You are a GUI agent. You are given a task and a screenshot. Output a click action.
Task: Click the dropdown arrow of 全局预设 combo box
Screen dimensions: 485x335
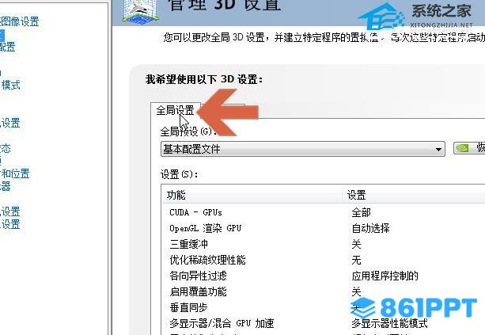[438, 149]
